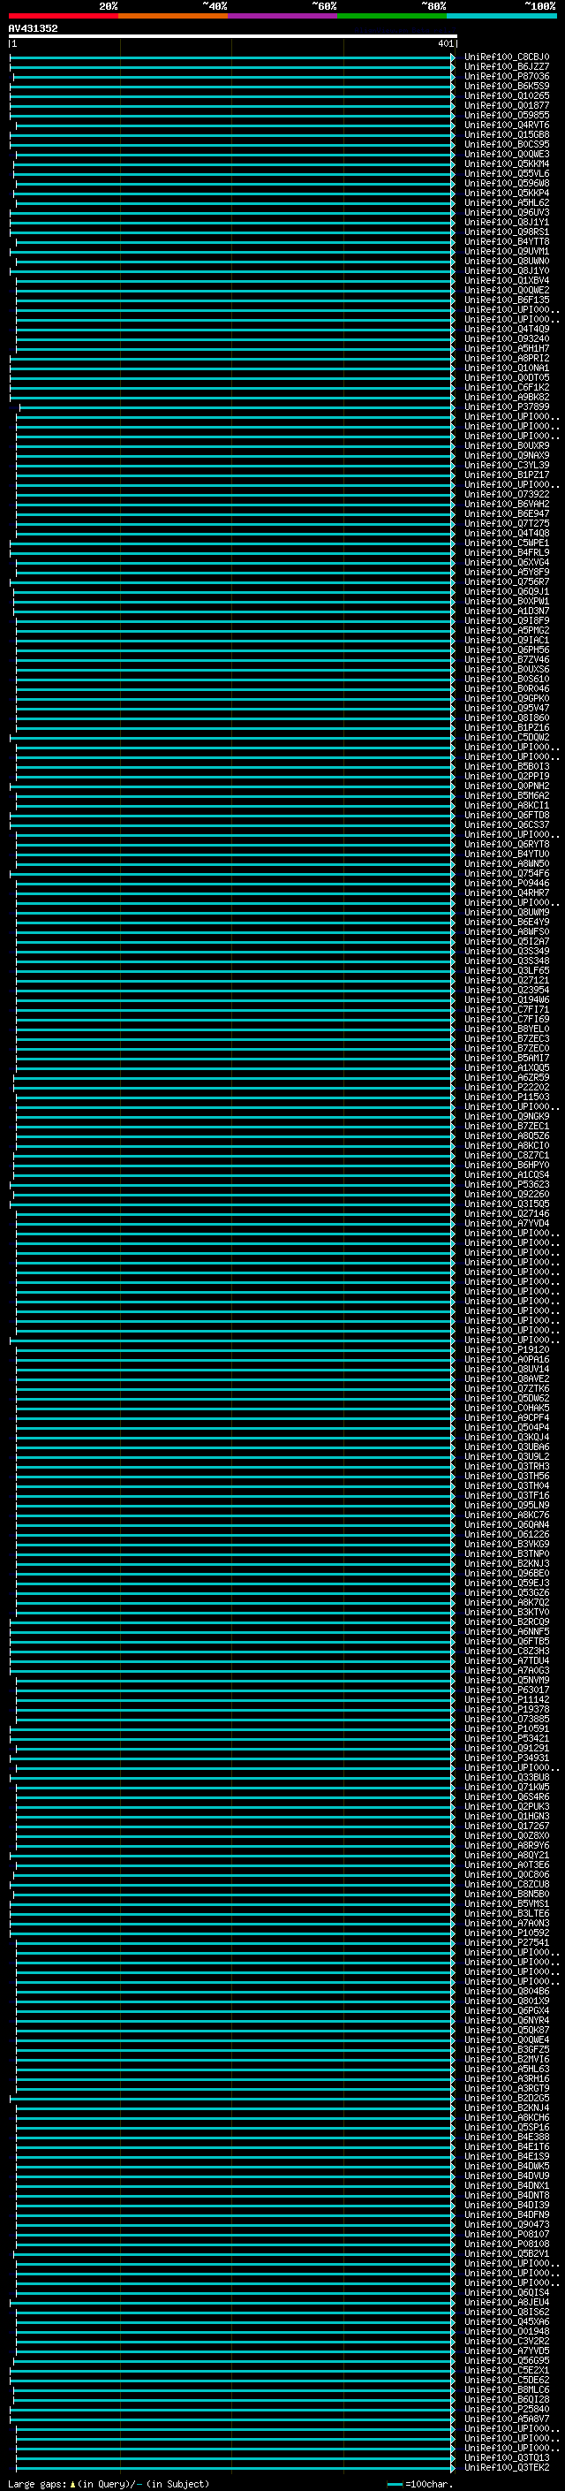Select the AV431352 query label
Screen dimensions: 565x2491
[x=33, y=29]
